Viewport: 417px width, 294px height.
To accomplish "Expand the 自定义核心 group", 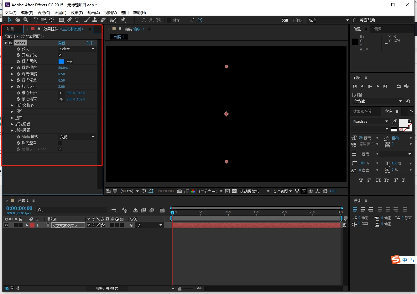I will 12,105.
